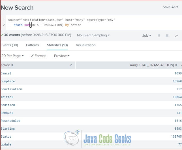182x150 pixels.
Task: Click line number 1 in the editor gutter
Action: [4, 20]
